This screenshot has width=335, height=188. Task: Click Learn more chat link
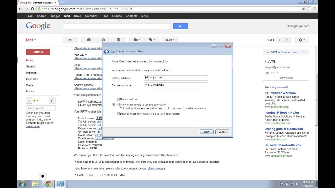tap(33, 126)
